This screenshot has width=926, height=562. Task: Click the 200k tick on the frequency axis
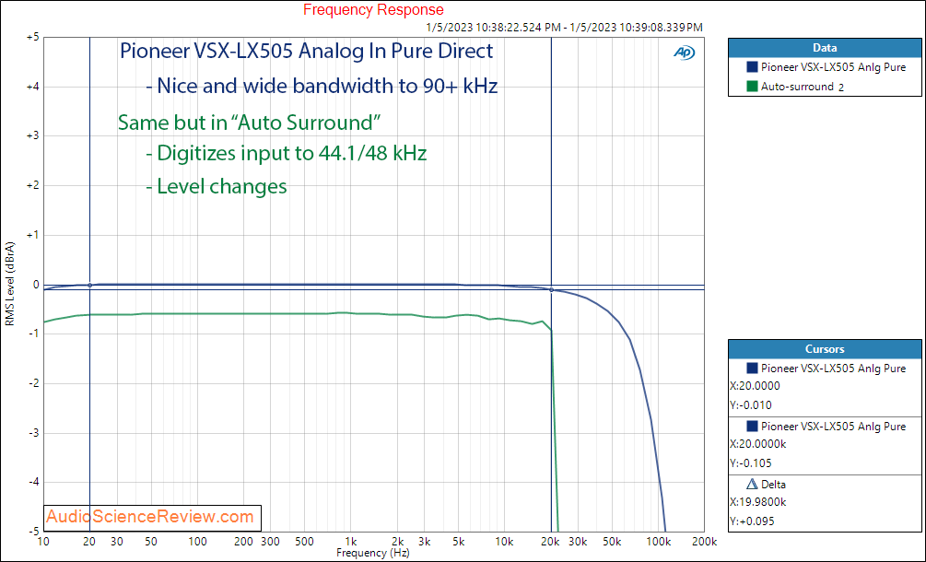(704, 542)
